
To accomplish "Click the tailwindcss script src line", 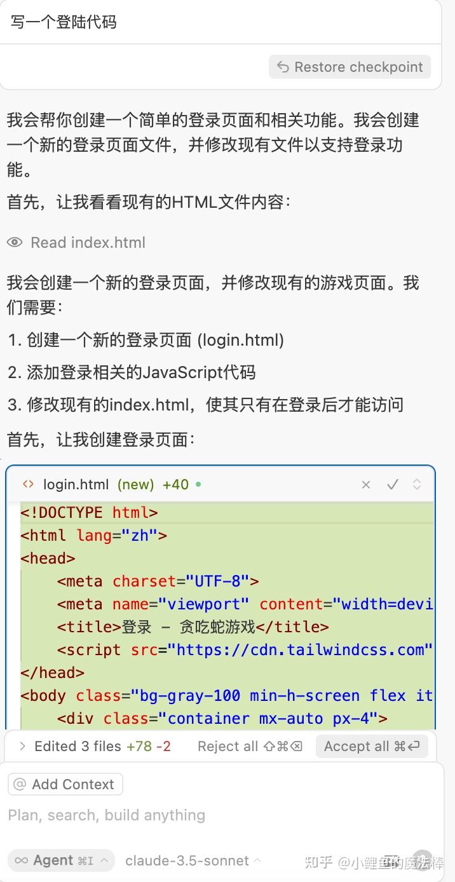I will [x=245, y=650].
